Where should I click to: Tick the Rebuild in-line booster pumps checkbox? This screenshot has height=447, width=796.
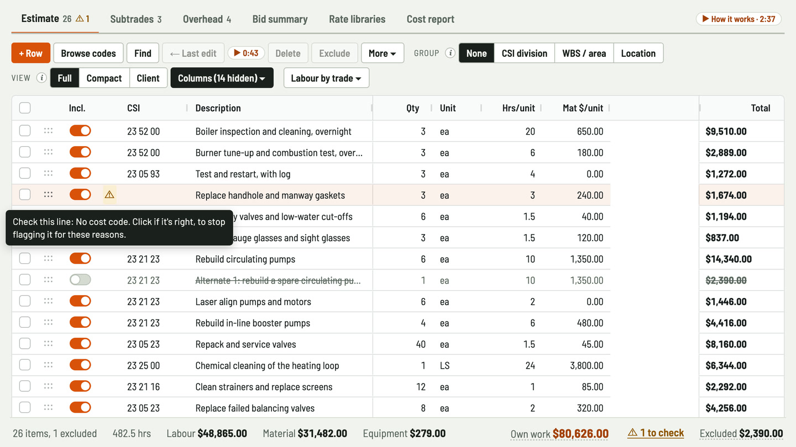25,322
